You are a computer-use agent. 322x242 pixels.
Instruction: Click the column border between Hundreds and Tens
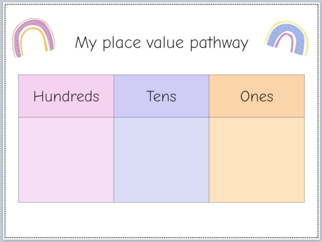click(x=114, y=138)
